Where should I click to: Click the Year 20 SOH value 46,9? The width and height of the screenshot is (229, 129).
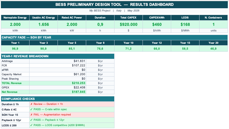point(214,48)
